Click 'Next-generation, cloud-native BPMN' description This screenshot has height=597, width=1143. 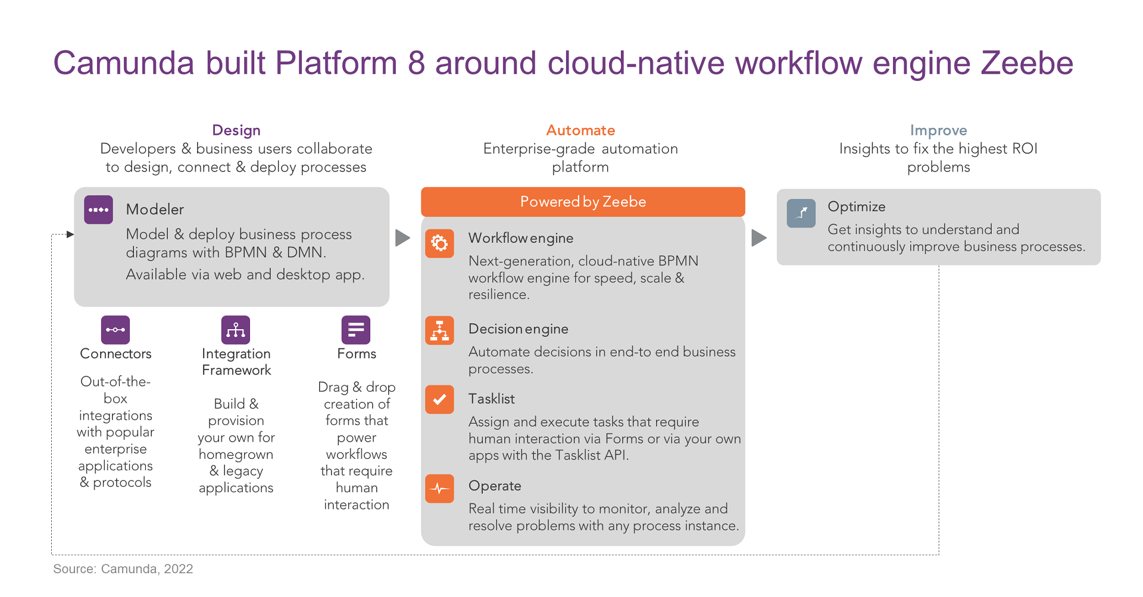click(x=583, y=277)
